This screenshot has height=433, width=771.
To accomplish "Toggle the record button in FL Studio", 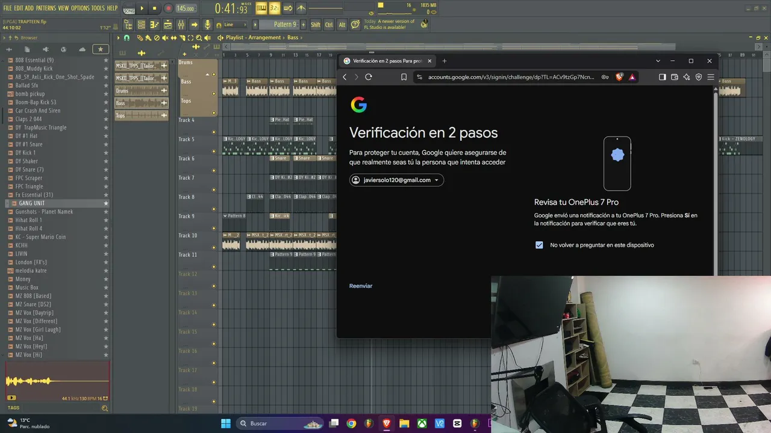I will [169, 8].
